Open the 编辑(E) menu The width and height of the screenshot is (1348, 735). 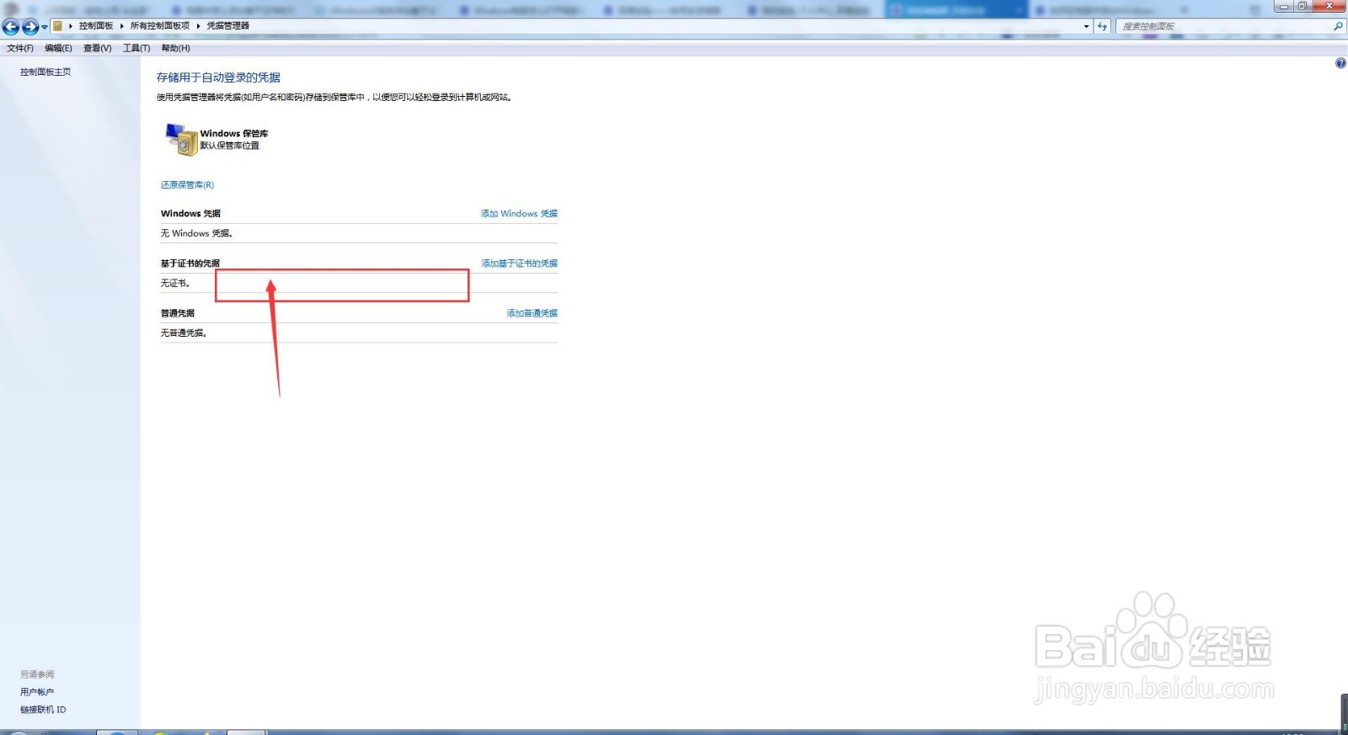[x=58, y=48]
